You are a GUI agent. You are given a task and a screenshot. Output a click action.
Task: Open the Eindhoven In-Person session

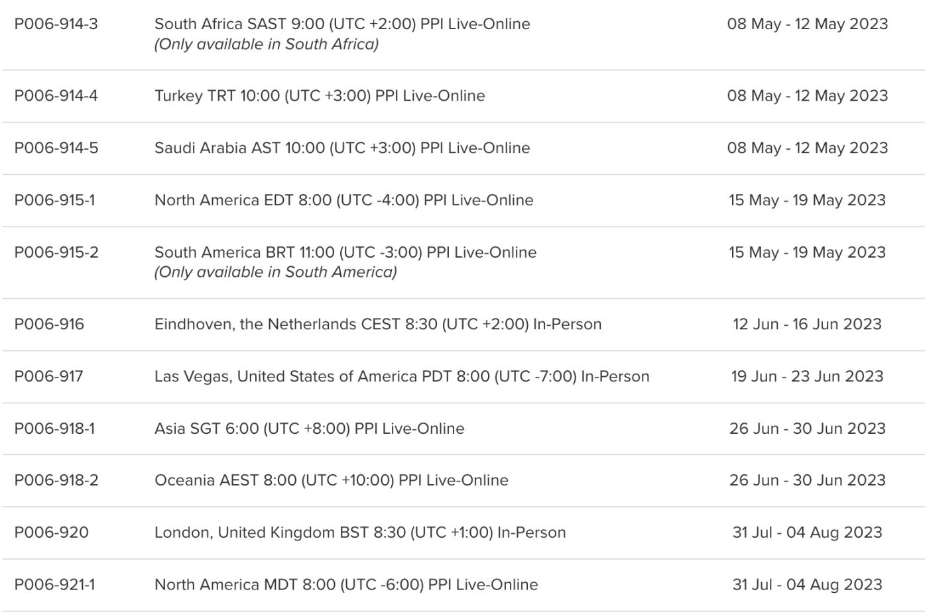[378, 324]
